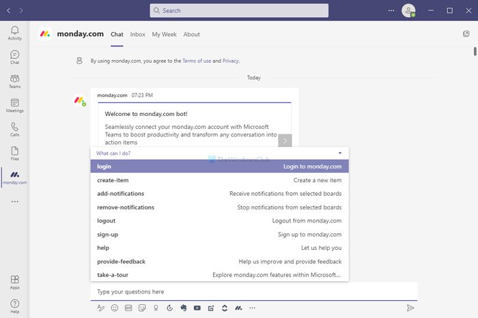Click in the top Search box
The image size is (478, 318).
pyautogui.click(x=239, y=11)
